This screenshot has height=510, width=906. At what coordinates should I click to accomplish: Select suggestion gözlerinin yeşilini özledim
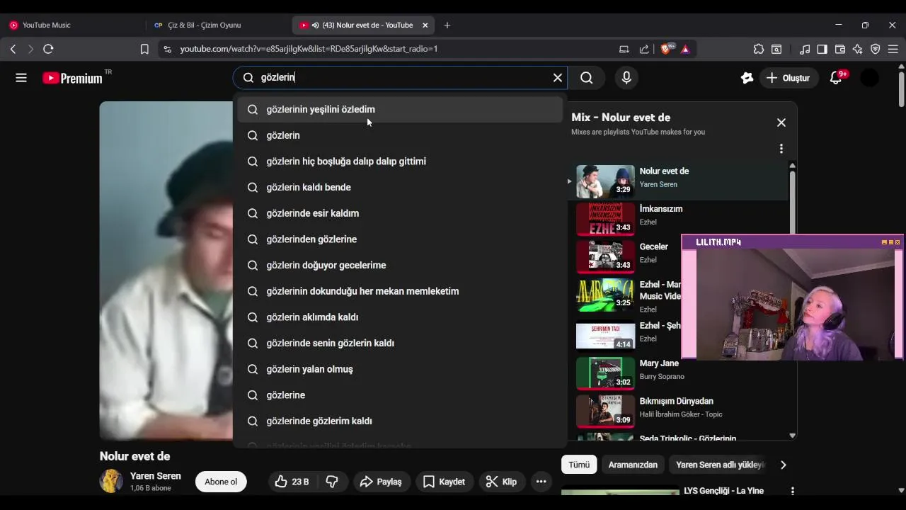[400, 110]
